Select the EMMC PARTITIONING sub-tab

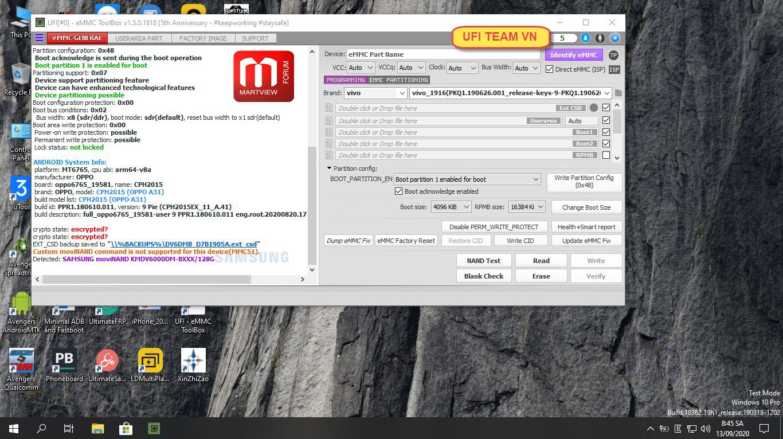click(x=398, y=80)
